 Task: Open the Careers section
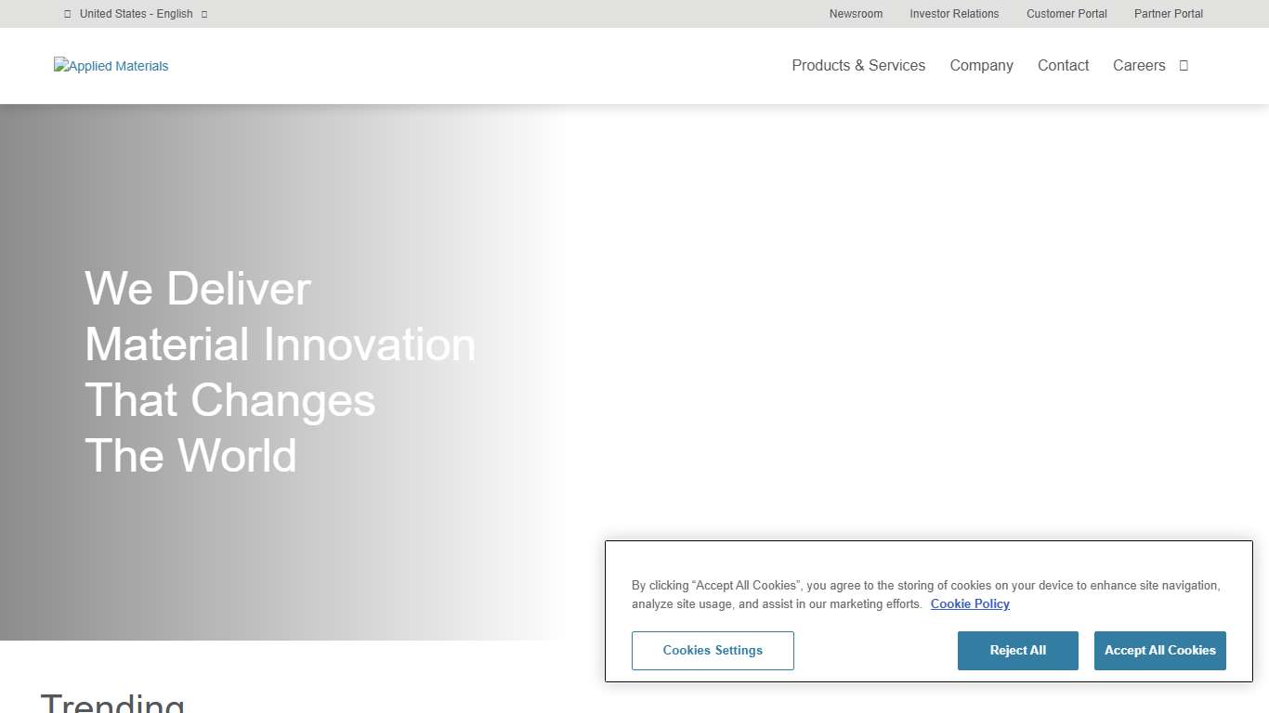tap(1139, 65)
